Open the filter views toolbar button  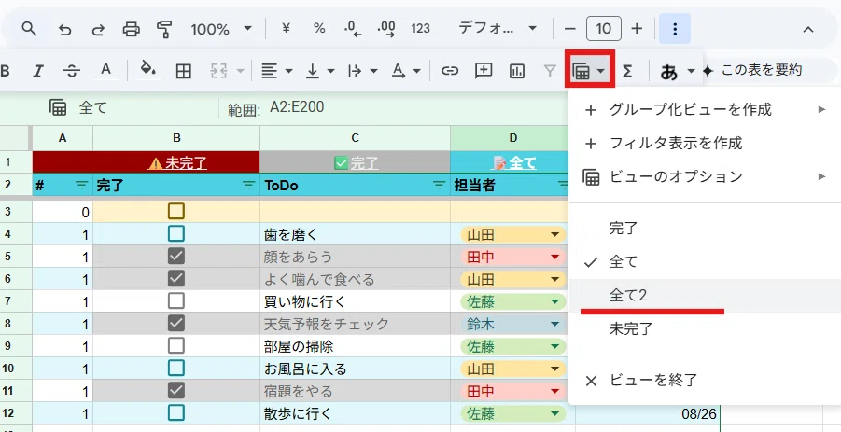(x=589, y=71)
